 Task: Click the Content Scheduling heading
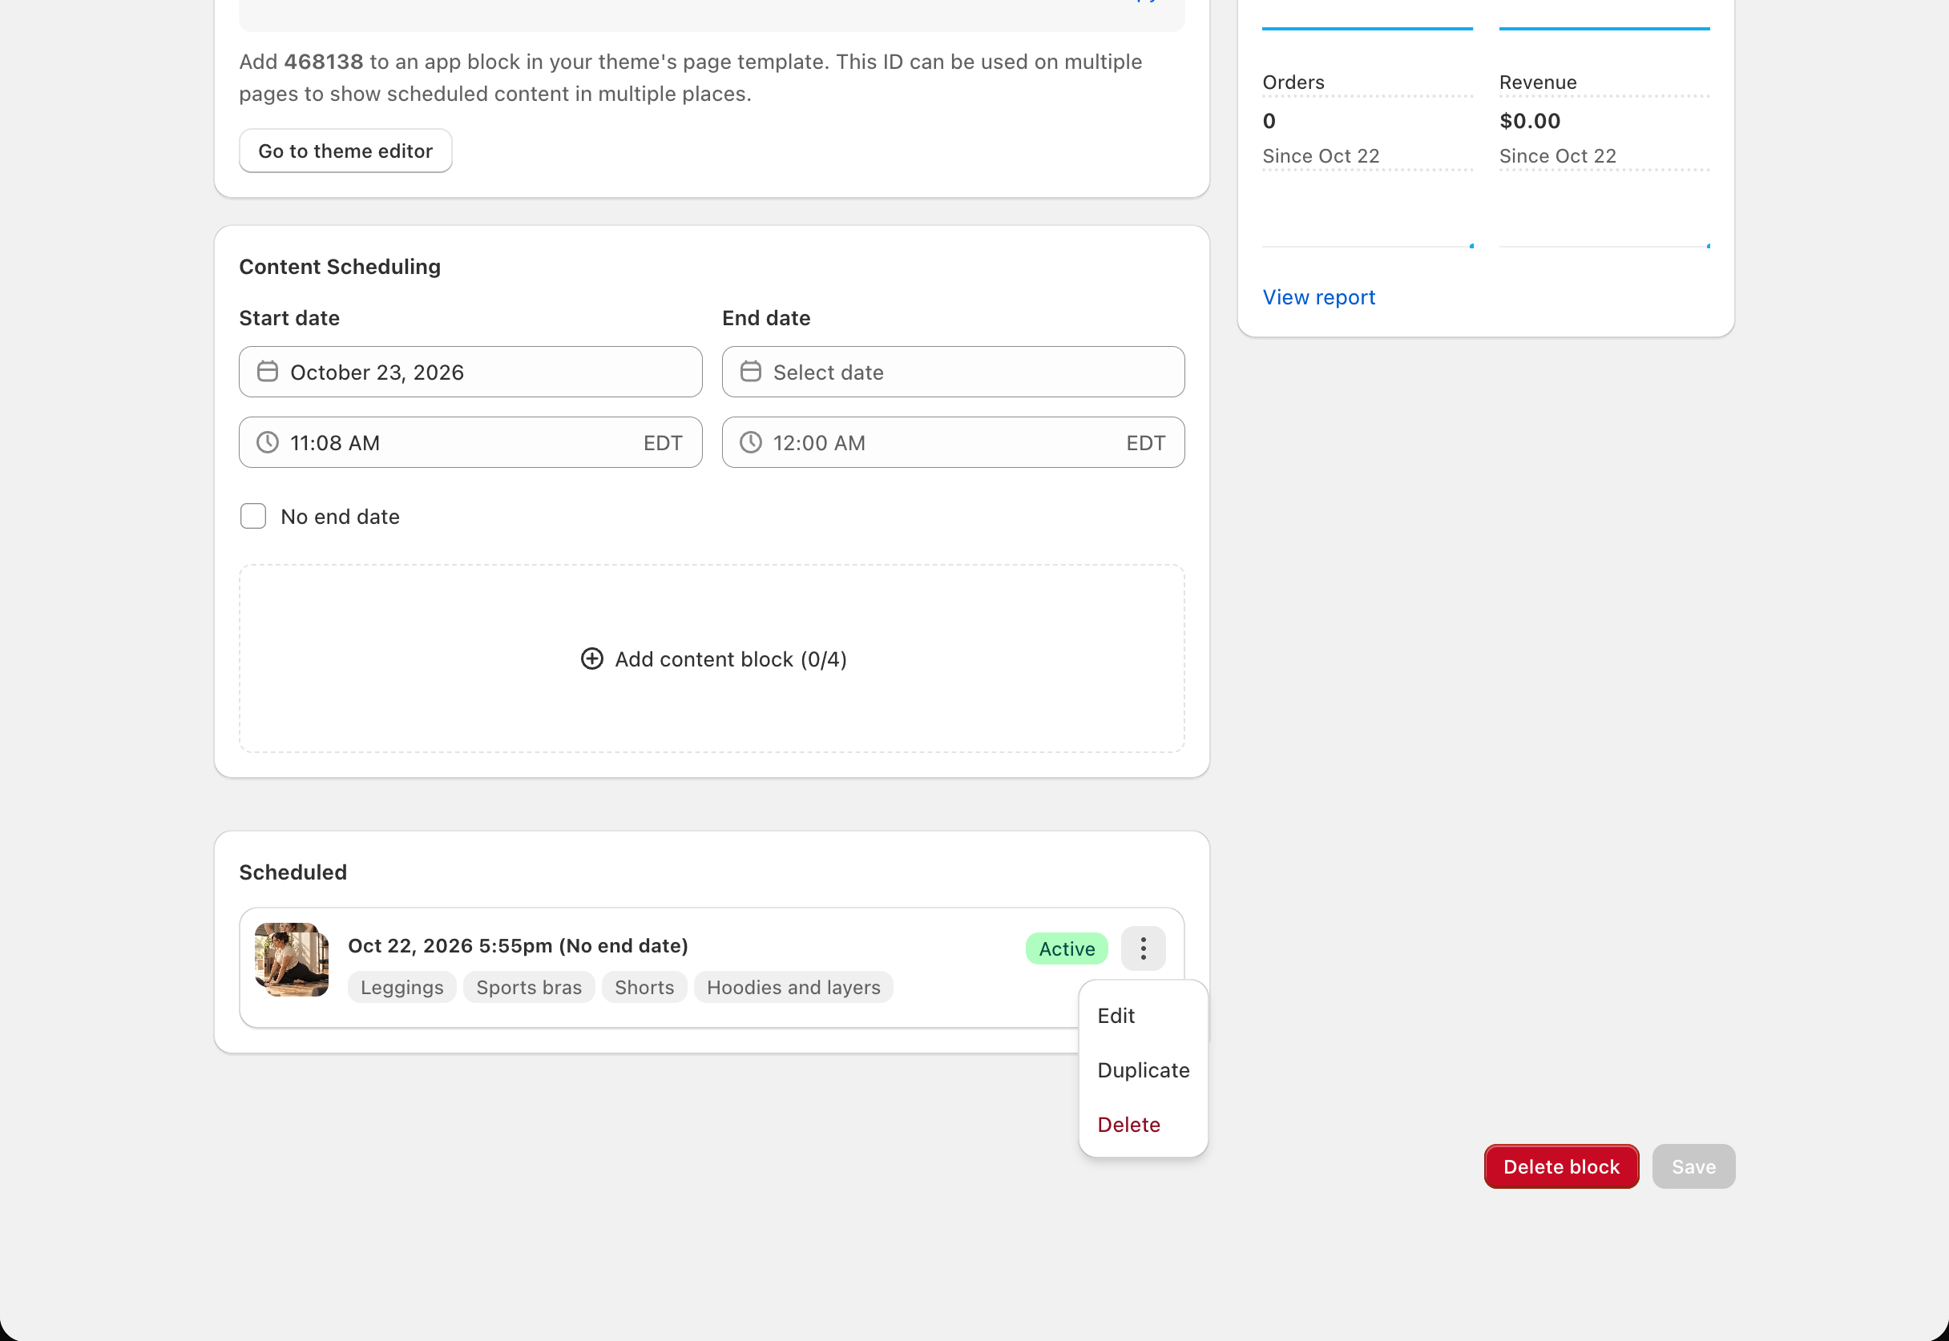(x=340, y=266)
